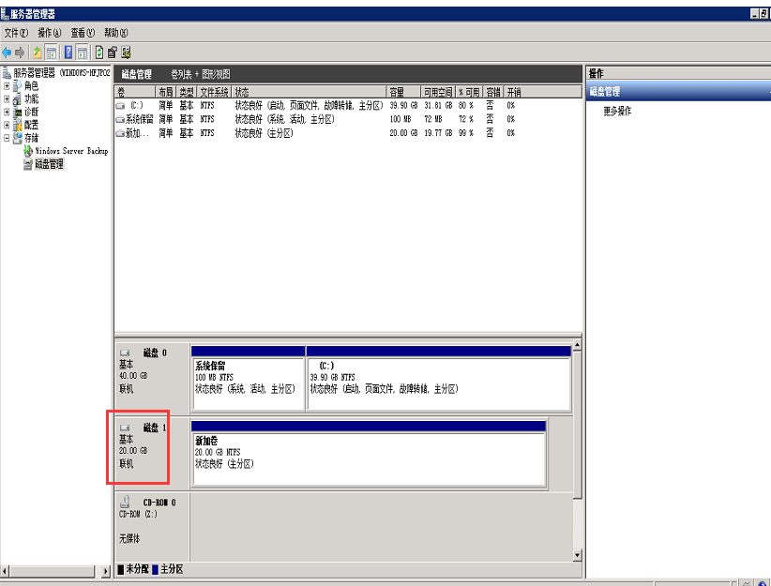Click the CD-ROM 0 drive icon
This screenshot has width=771, height=586.
click(126, 502)
